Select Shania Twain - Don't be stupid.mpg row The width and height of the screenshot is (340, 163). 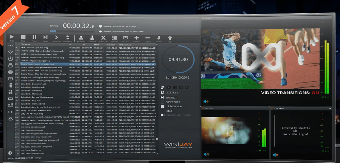85,64
